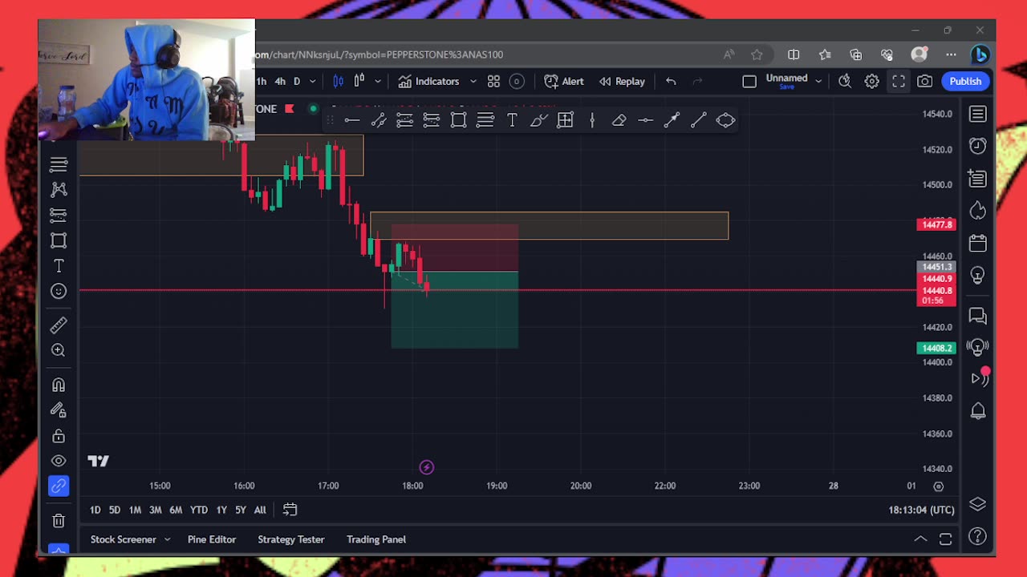Toggle fullscreen mode
Image resolution: width=1027 pixels, height=577 pixels.
pos(899,81)
